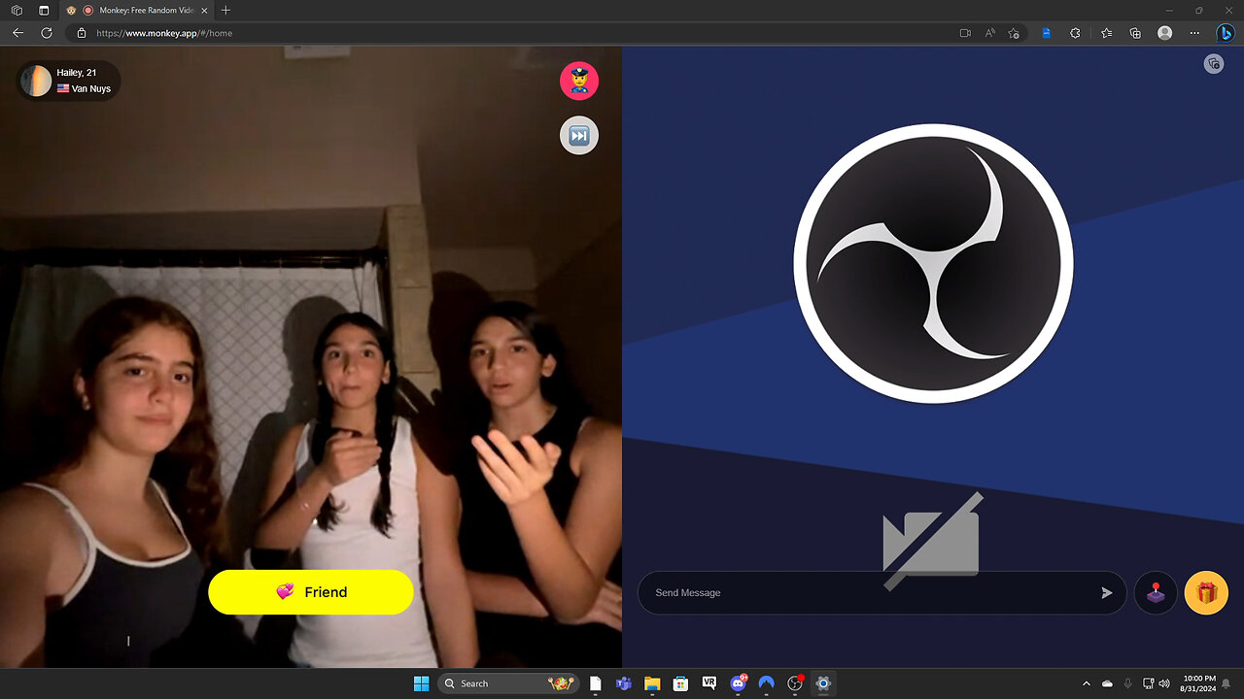This screenshot has width=1244, height=699.
Task: Add this page to favorites
Action: (1014, 33)
